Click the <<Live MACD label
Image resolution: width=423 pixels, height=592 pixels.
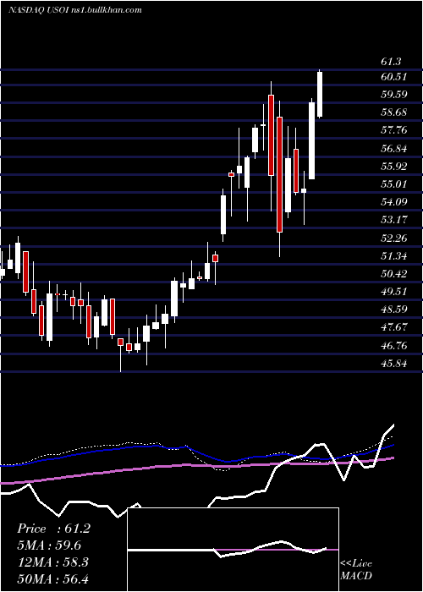coord(356,570)
